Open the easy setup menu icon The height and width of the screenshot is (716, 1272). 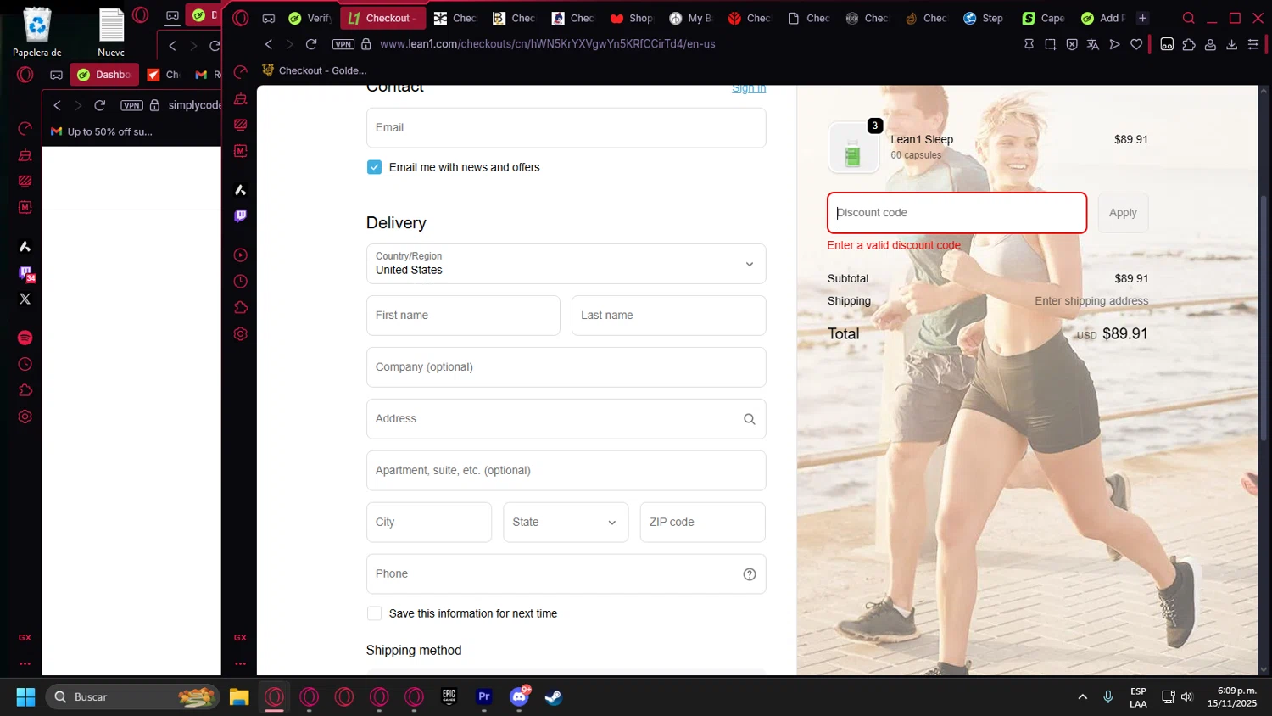(x=1253, y=44)
